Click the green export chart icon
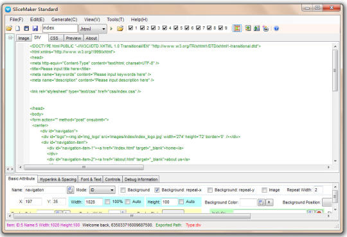Image resolution: width=347 pixels, height=237 pixels. 256,28
